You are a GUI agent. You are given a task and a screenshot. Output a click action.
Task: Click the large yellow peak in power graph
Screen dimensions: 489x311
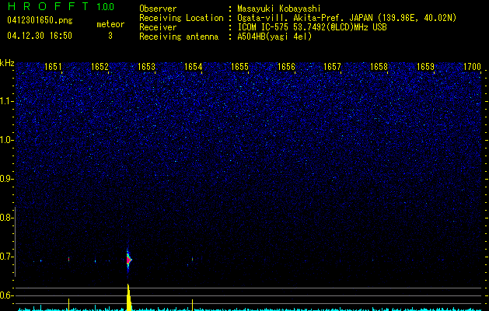click(x=128, y=297)
